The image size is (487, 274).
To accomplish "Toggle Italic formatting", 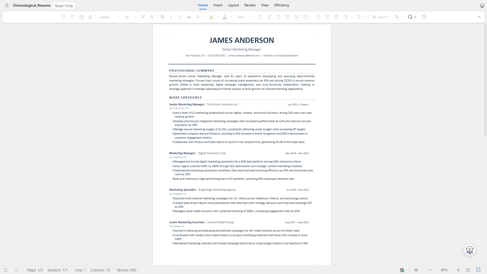I will 171,17.
